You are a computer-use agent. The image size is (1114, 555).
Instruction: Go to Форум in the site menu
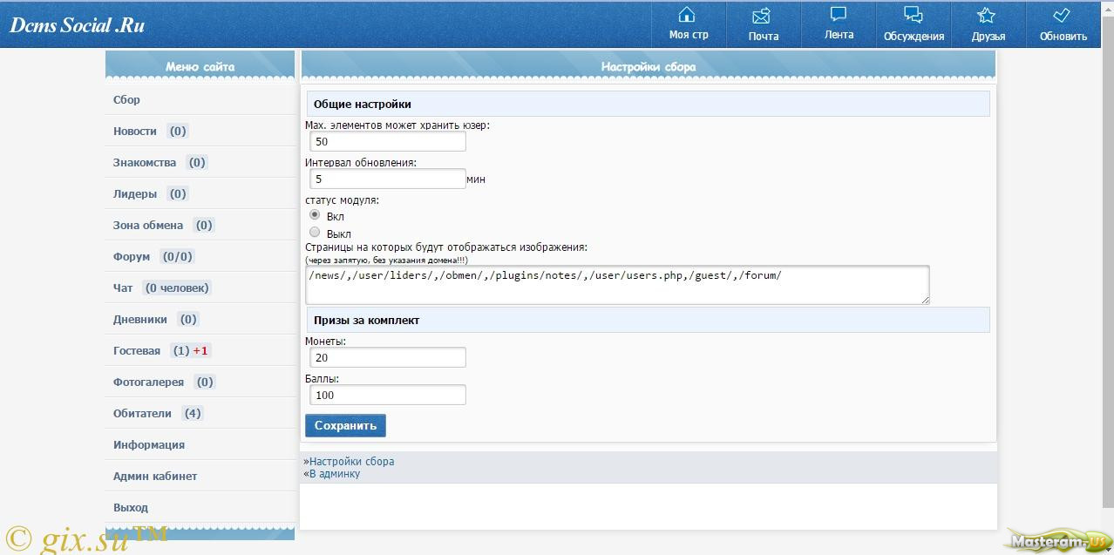point(132,257)
